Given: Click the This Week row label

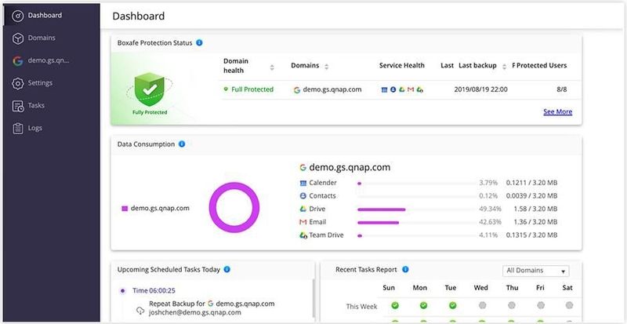Looking at the screenshot, I should coord(361,307).
